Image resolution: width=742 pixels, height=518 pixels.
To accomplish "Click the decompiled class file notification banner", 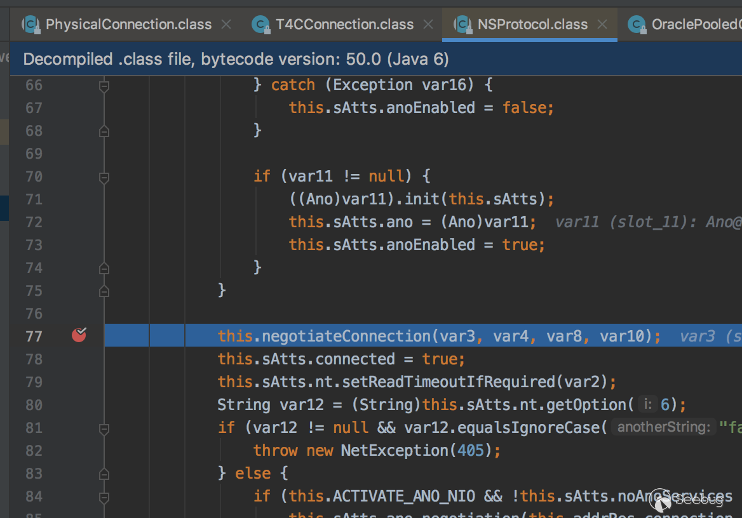I will tap(236, 60).
